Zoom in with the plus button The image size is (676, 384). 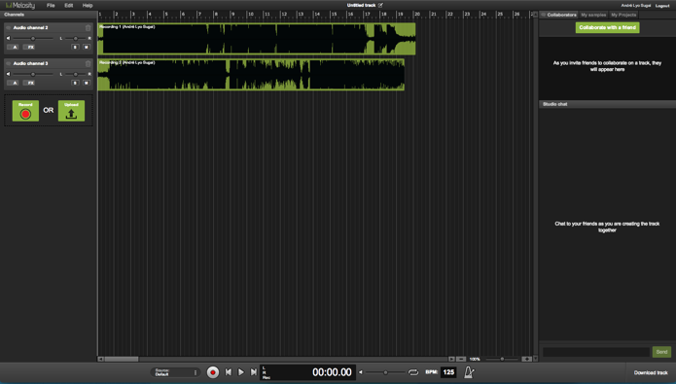(x=526, y=359)
